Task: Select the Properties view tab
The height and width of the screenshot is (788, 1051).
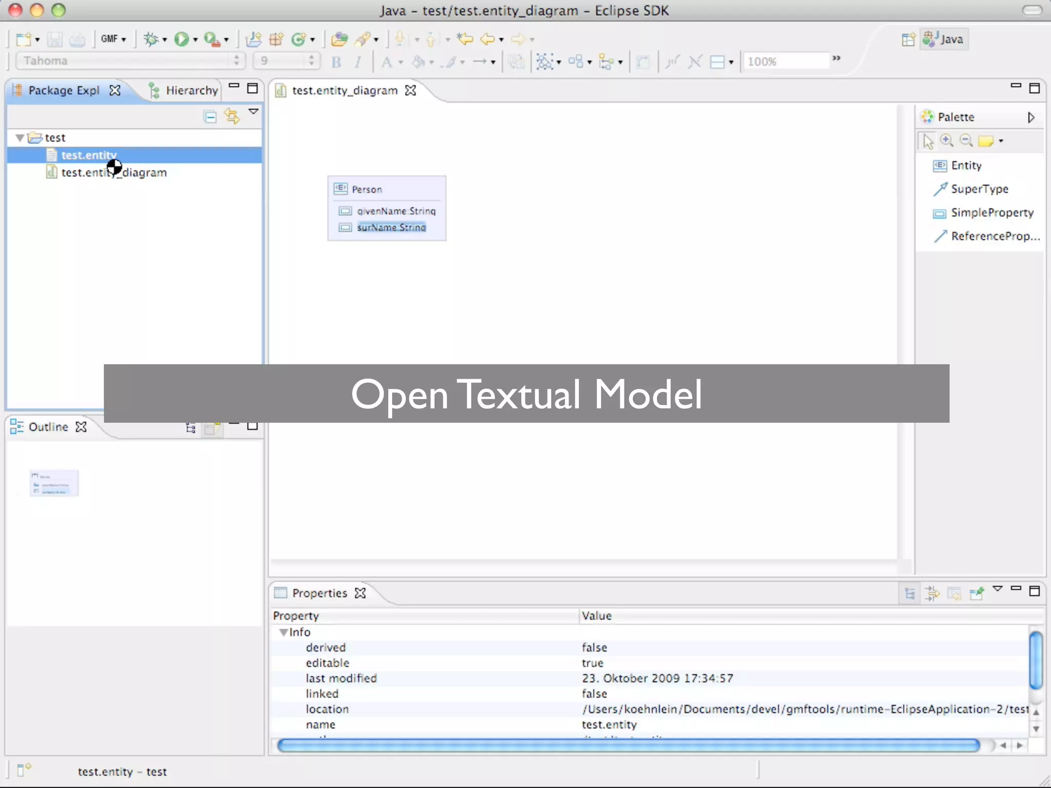Action: pos(320,593)
